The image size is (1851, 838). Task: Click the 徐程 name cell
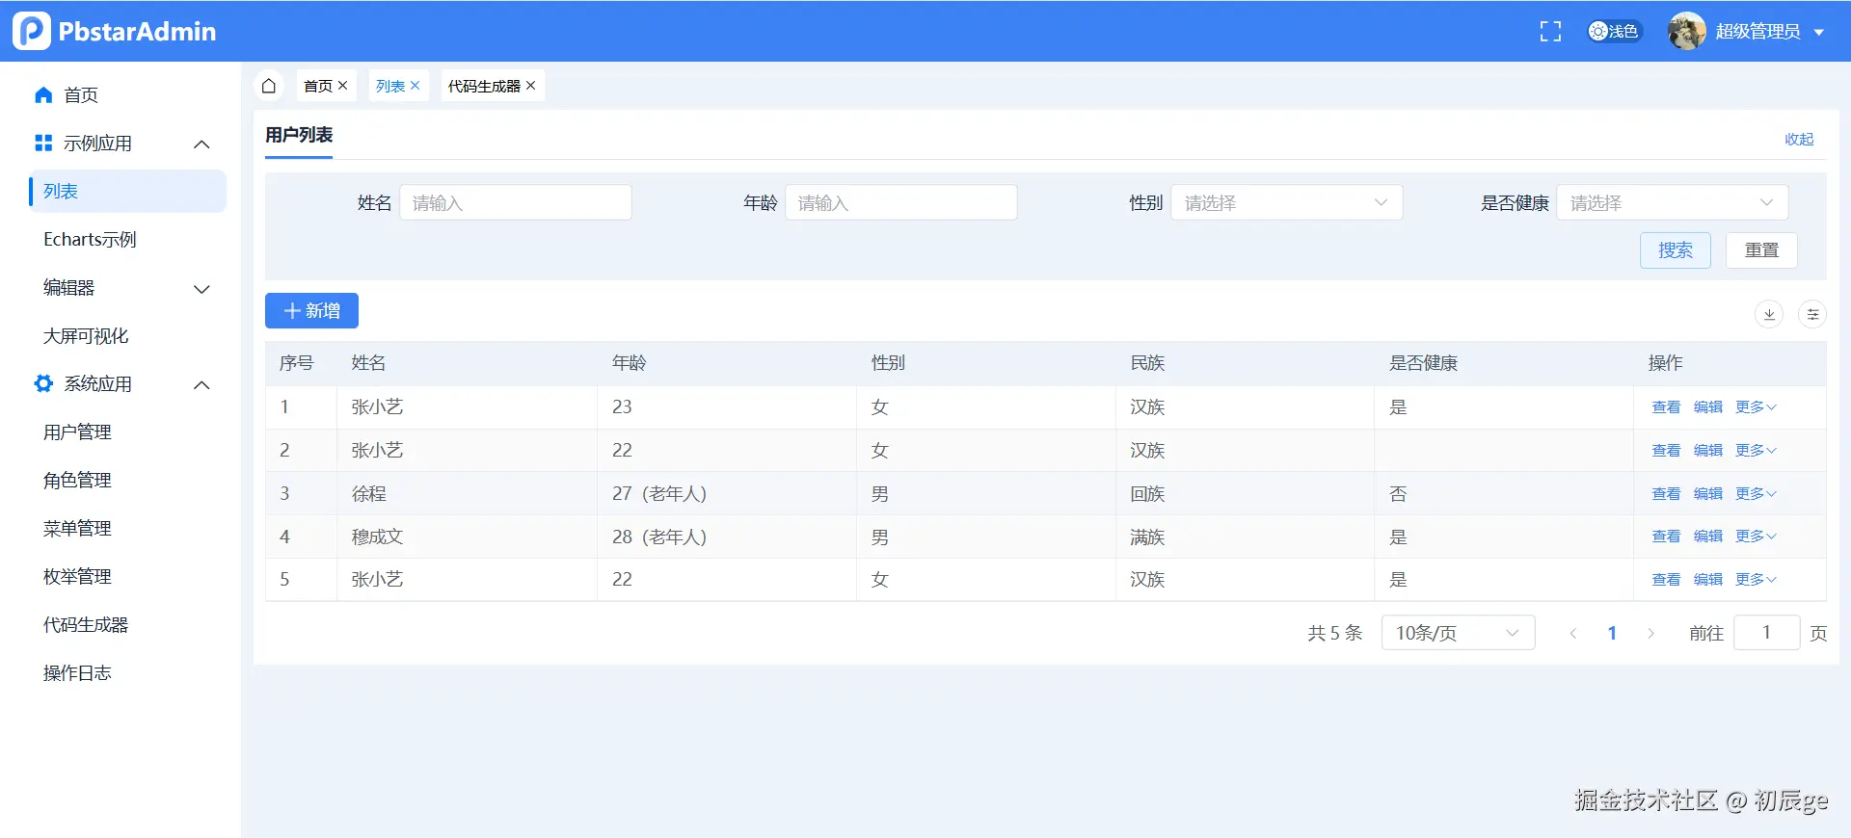(x=467, y=493)
